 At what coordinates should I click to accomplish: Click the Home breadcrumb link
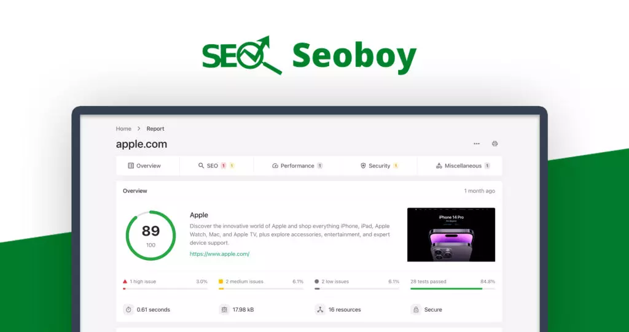[x=123, y=129]
